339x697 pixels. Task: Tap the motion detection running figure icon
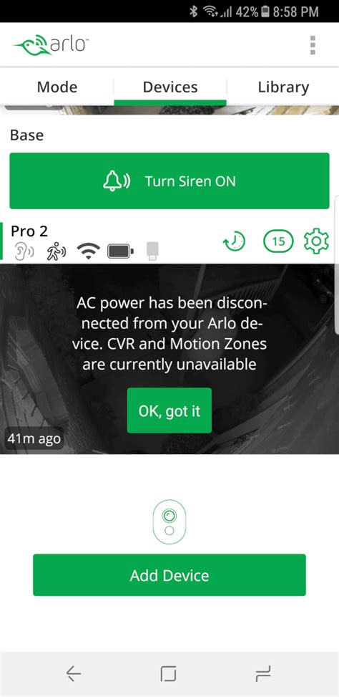(x=56, y=251)
